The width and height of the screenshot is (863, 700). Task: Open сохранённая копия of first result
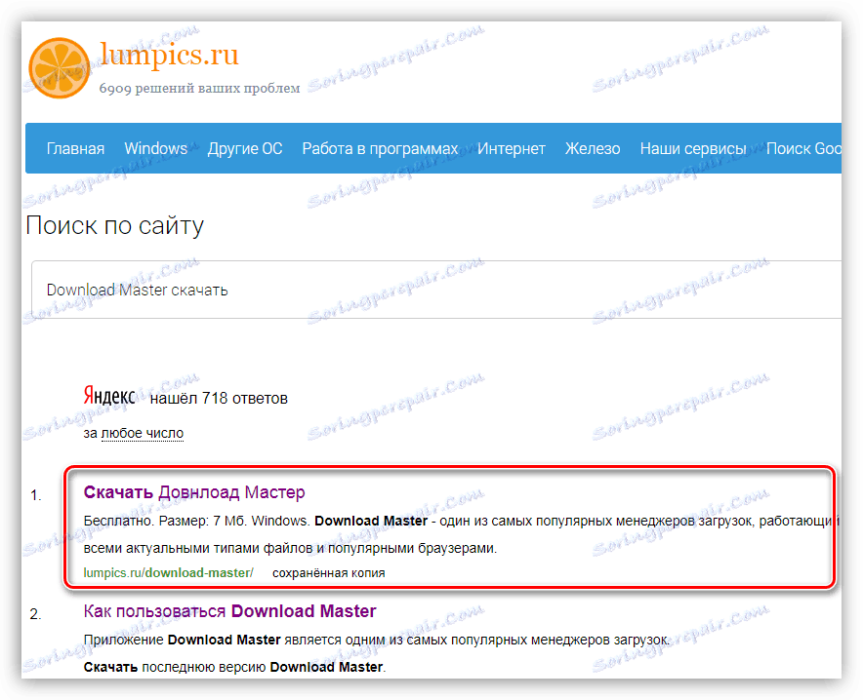tap(329, 572)
